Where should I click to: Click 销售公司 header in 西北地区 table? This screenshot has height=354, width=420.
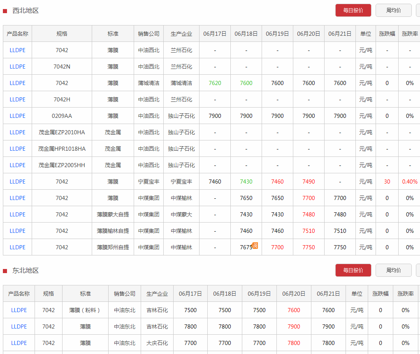tap(149, 34)
